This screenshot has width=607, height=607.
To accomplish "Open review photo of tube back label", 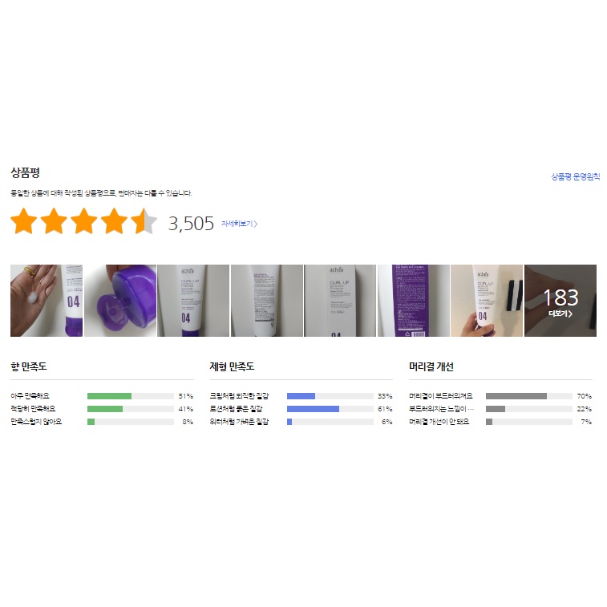I will pos(267,301).
